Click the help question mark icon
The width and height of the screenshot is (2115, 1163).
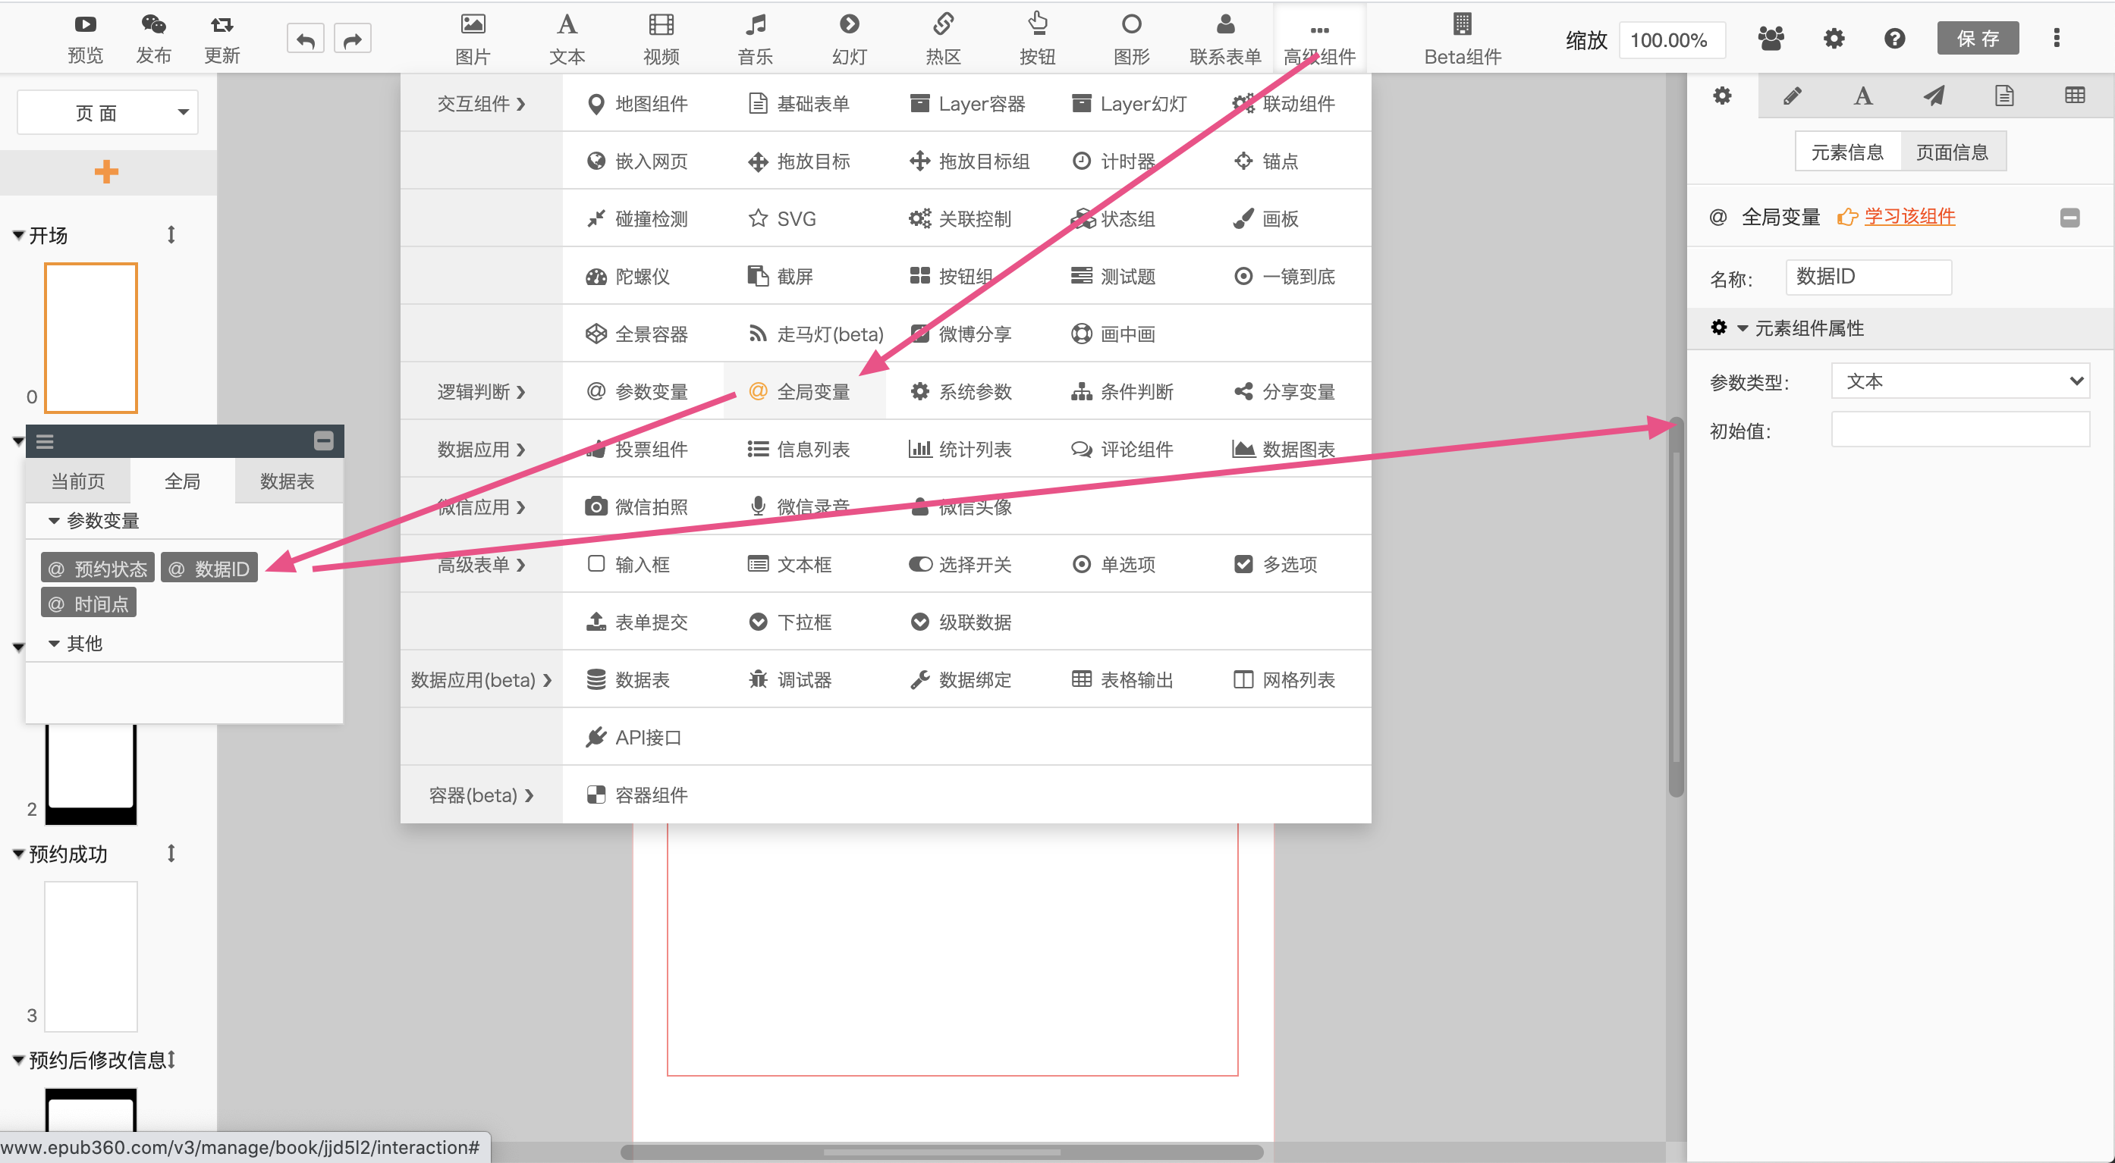(1894, 39)
